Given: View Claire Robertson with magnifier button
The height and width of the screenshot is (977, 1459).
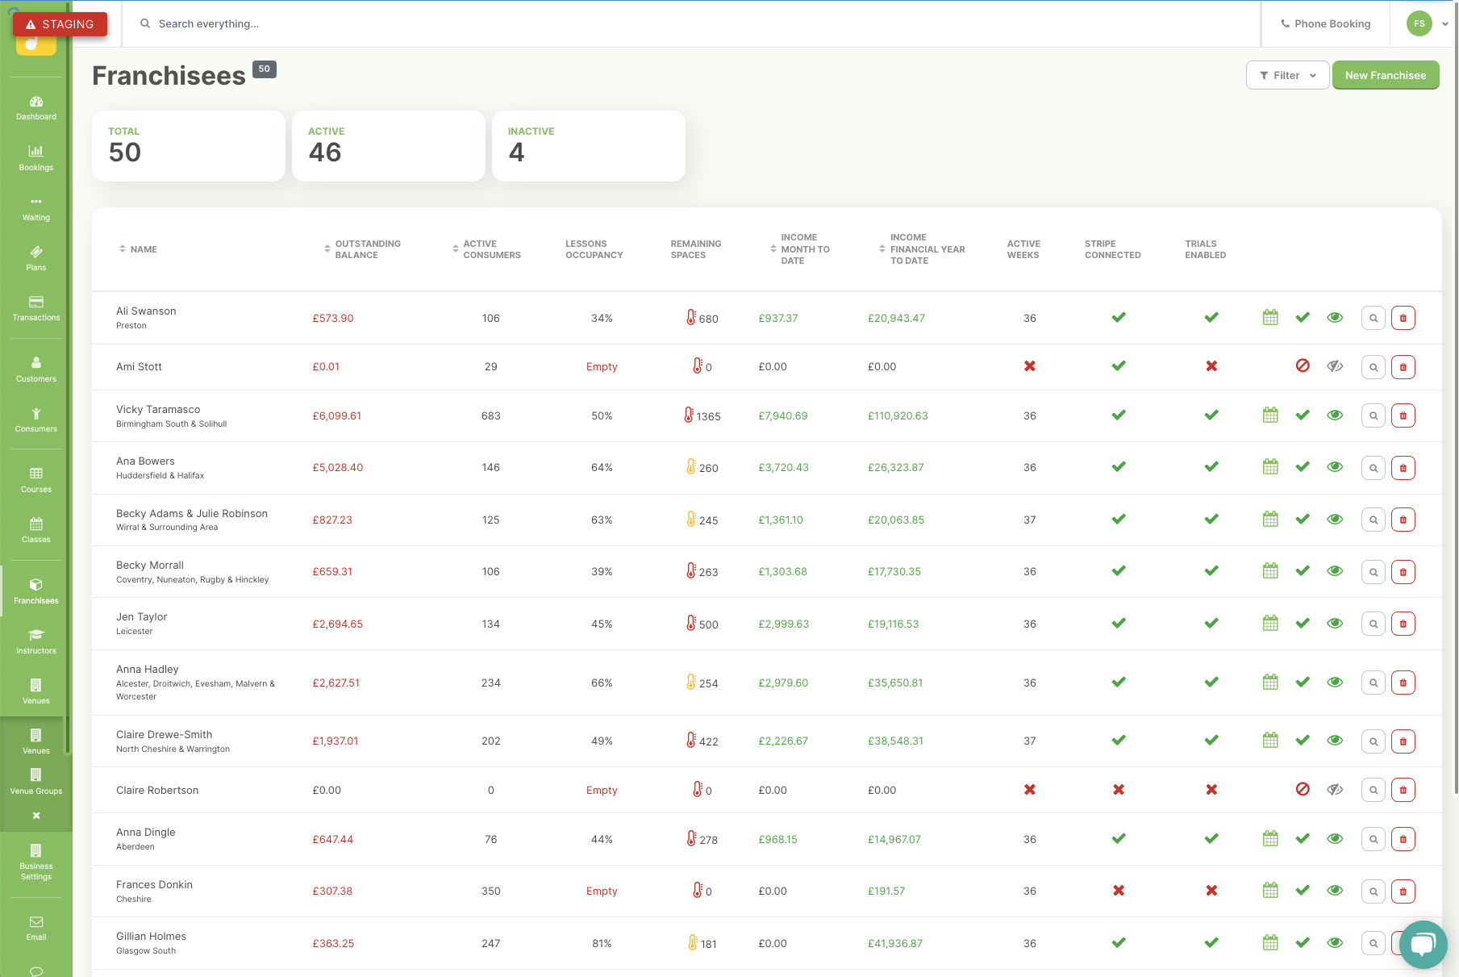Looking at the screenshot, I should [x=1373, y=790].
